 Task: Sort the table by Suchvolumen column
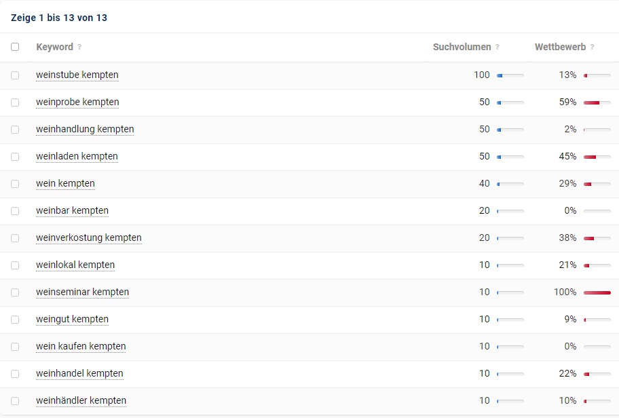[462, 47]
